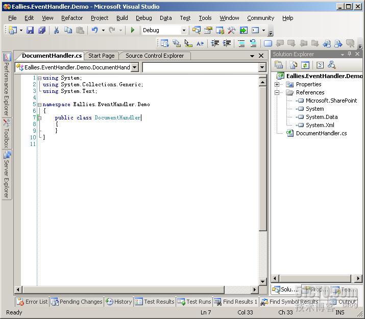Open the Debug configuration dropdown
365x319 pixels.
point(184,30)
